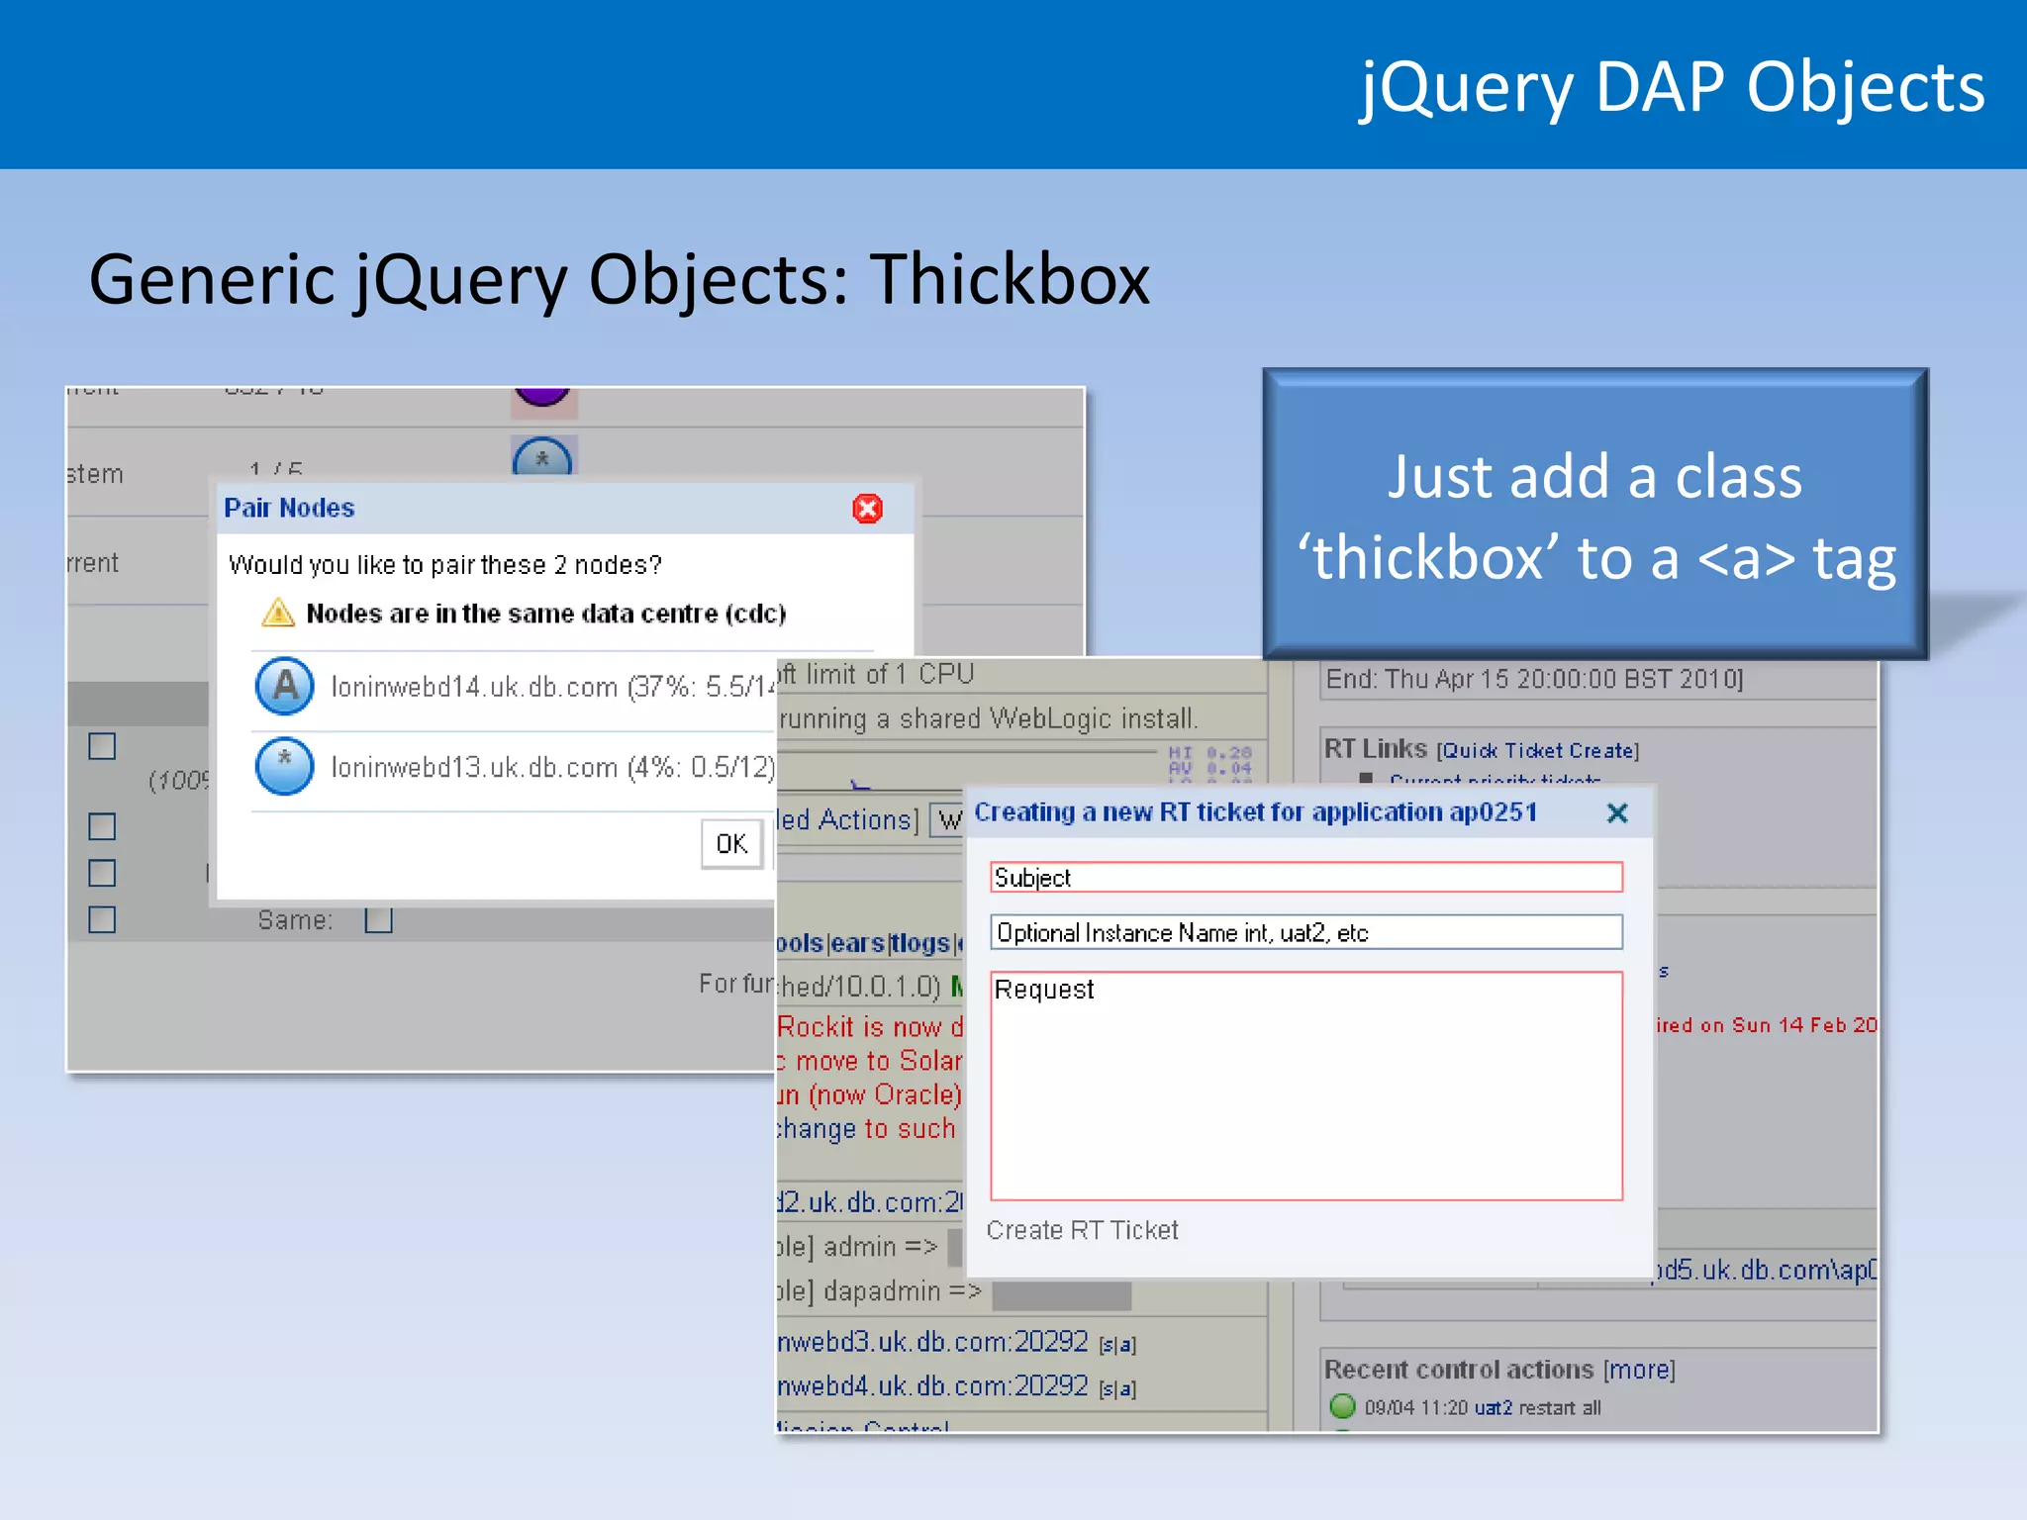Click the yellow warning triangle icon
Viewport: 2027px width, 1520px height.
tap(278, 613)
